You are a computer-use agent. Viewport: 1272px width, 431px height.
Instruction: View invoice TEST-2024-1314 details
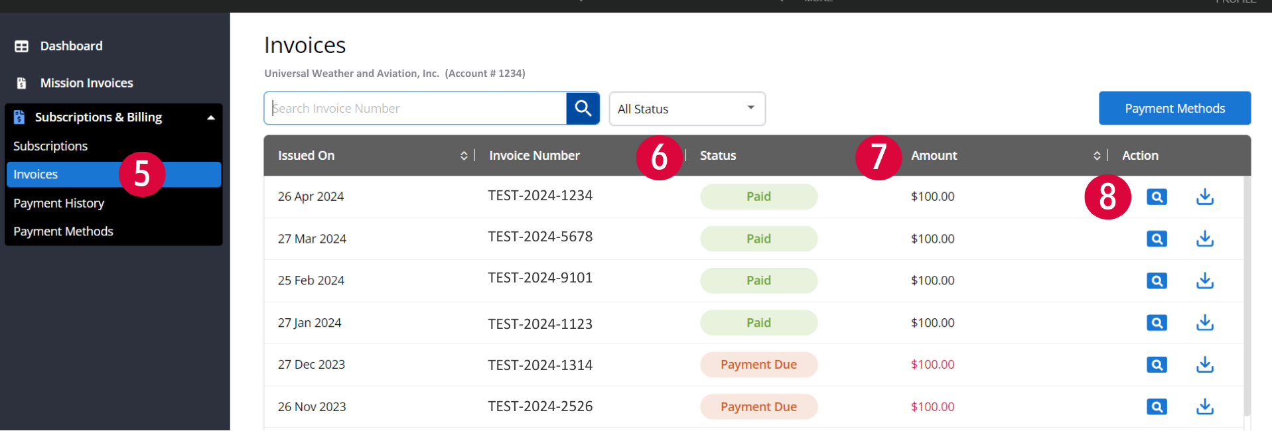(x=1157, y=365)
